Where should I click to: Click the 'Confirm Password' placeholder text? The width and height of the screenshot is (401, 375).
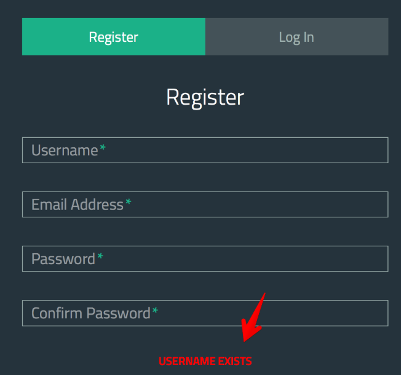point(91,313)
